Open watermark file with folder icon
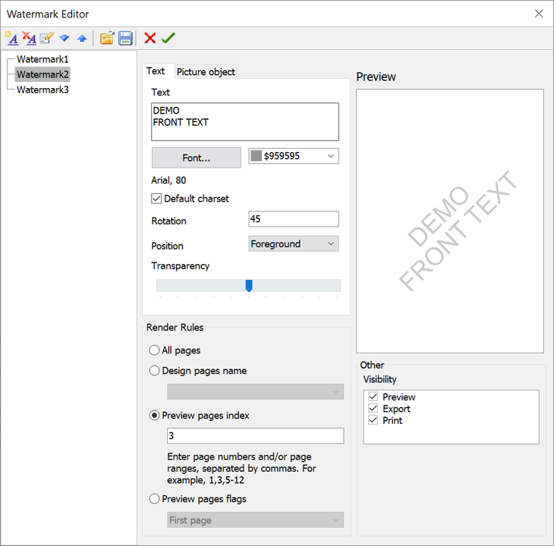The image size is (554, 546). point(107,38)
